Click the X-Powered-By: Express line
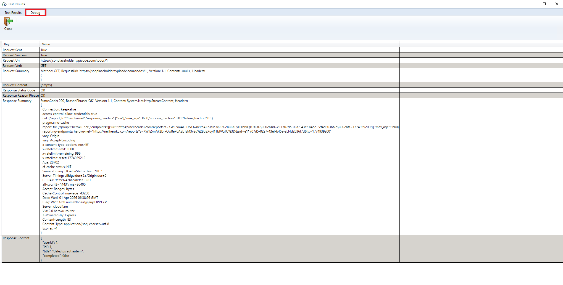This screenshot has height=285, width=563. pos(59,215)
